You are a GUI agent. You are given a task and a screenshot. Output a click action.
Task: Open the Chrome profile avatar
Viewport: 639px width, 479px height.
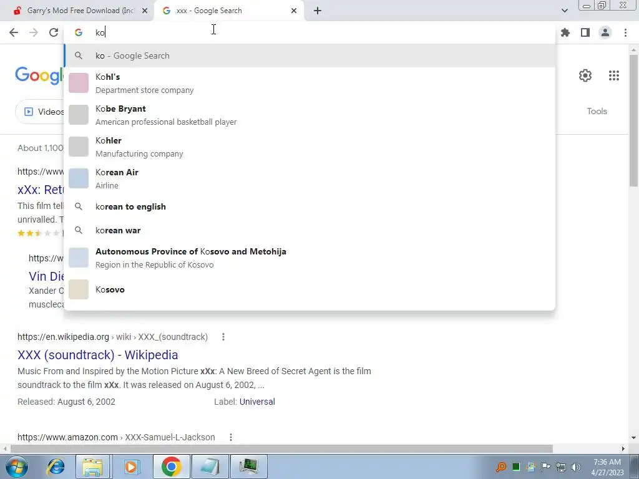605,32
